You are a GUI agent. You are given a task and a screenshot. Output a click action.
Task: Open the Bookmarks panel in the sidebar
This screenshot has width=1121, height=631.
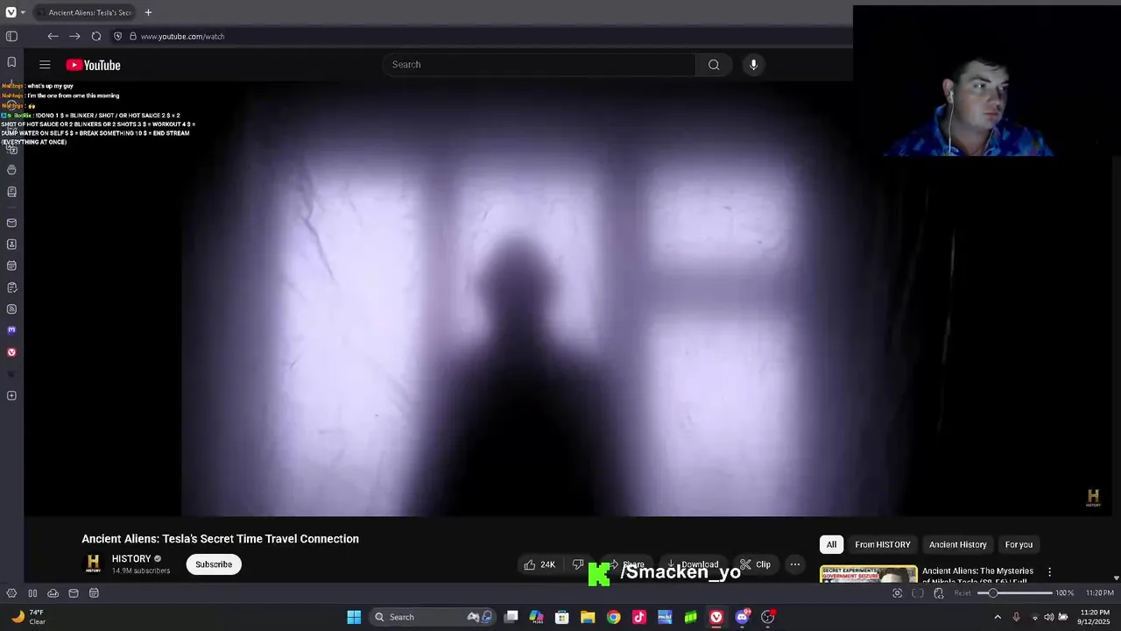(x=11, y=62)
